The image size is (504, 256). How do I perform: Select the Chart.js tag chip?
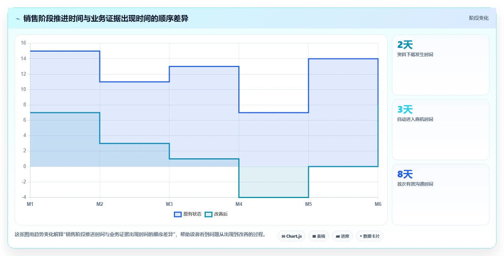(x=292, y=236)
